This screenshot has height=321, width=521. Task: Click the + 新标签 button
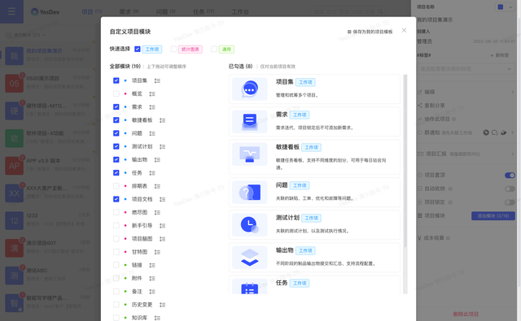(499, 55)
